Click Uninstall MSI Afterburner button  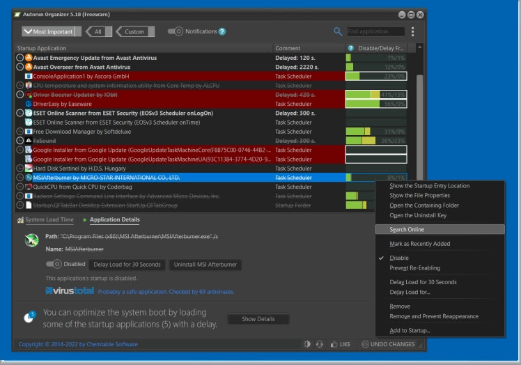tap(205, 265)
